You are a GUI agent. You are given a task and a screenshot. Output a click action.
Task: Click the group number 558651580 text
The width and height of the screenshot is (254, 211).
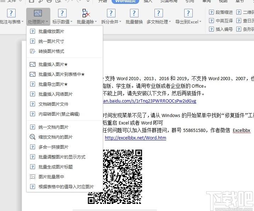click(194, 130)
